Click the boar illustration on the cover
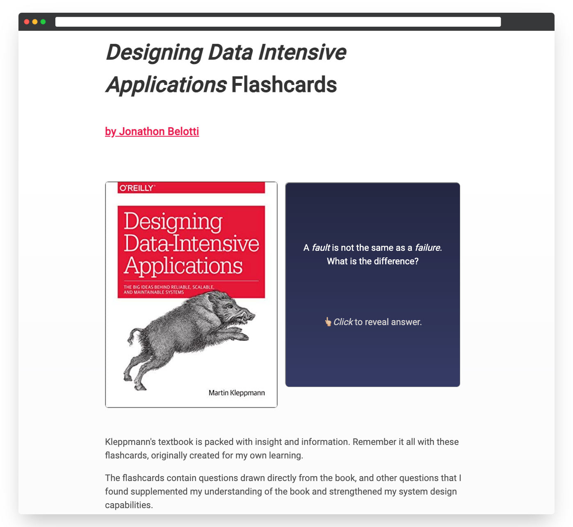 tap(189, 340)
